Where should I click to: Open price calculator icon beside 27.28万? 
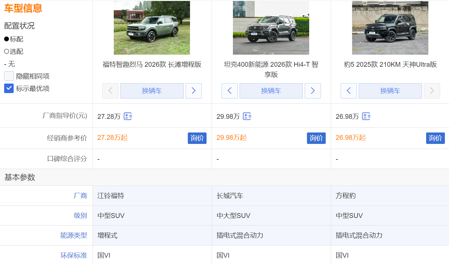pos(128,116)
